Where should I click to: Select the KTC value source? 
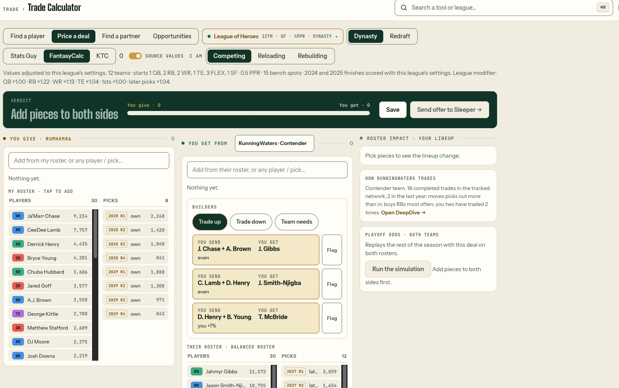[x=102, y=56]
